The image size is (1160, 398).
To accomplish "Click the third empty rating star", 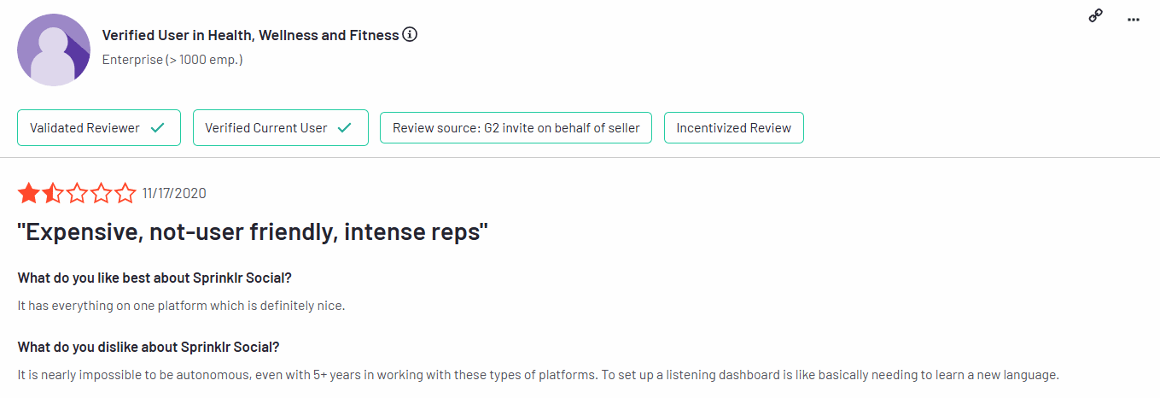I will (77, 193).
